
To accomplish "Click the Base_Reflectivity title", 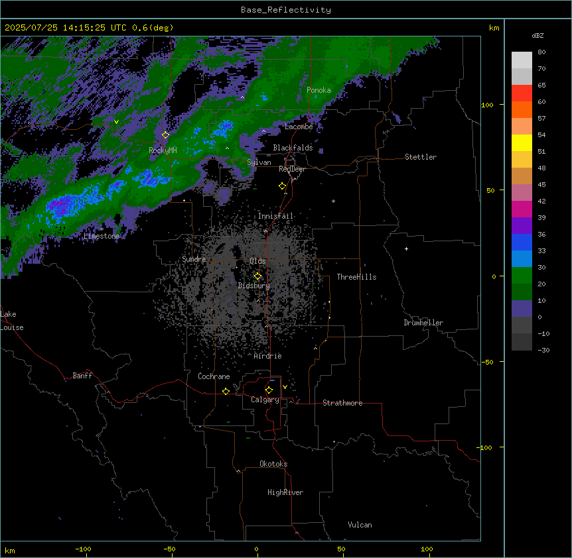I will click(286, 10).
